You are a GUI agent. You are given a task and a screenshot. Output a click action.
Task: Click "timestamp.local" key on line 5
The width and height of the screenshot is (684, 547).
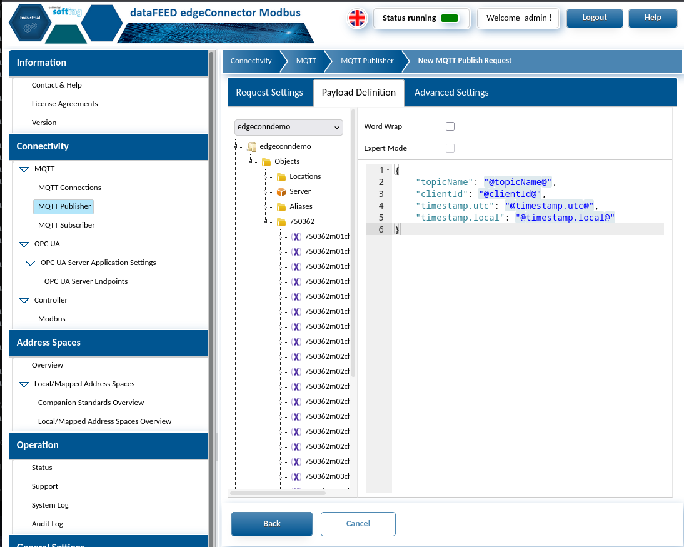pyautogui.click(x=460, y=217)
